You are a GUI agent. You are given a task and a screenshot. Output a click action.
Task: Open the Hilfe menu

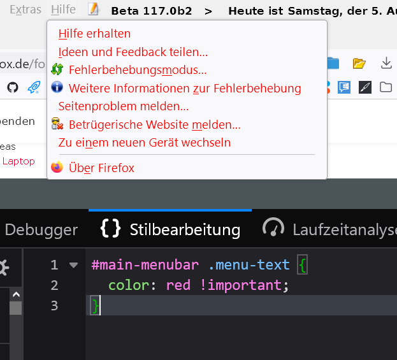[x=63, y=10]
